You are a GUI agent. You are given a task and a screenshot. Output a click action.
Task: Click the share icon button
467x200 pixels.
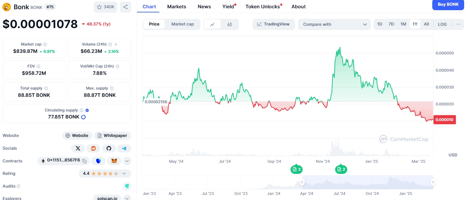[126, 7]
